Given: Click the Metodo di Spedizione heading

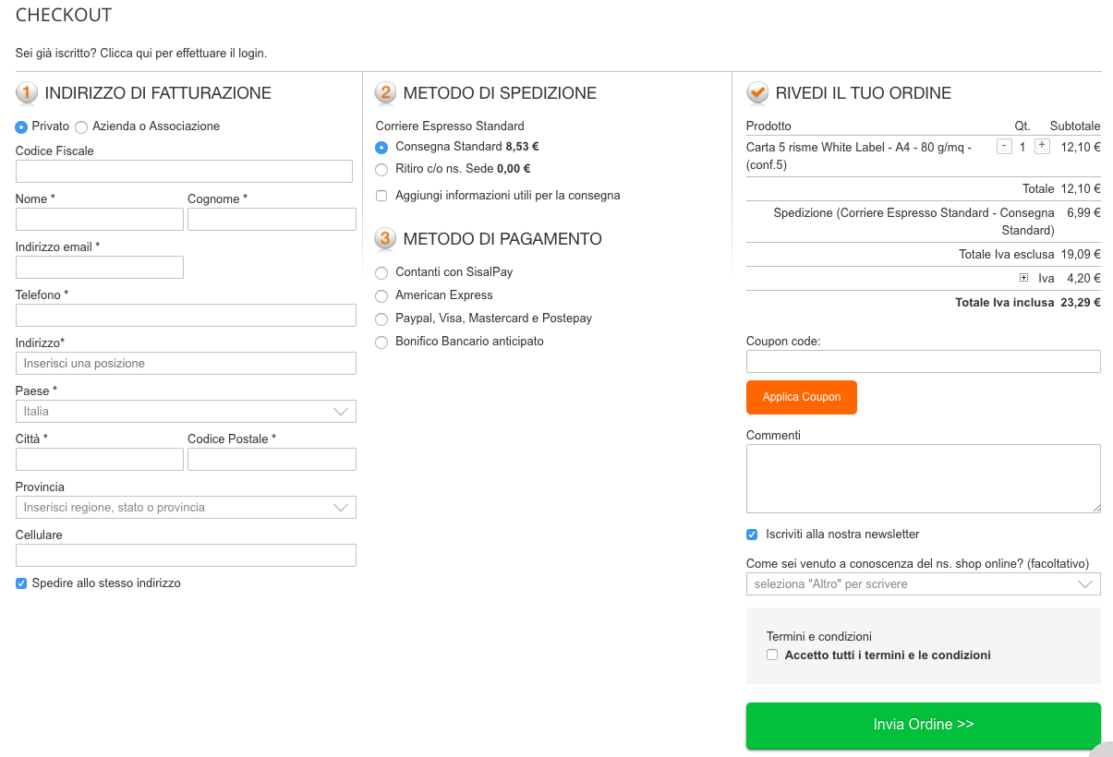Looking at the screenshot, I should pyautogui.click(x=500, y=93).
